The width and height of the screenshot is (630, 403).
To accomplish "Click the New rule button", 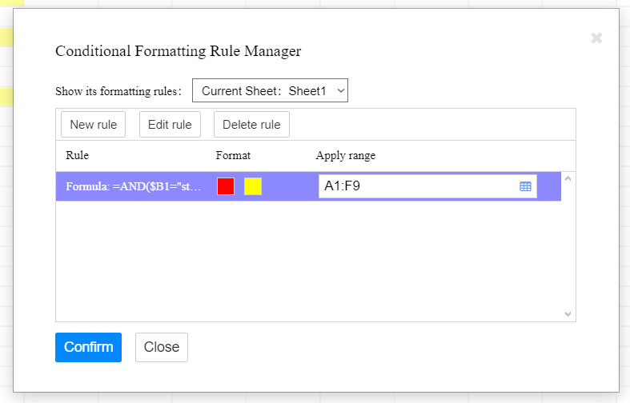I will click(x=93, y=124).
